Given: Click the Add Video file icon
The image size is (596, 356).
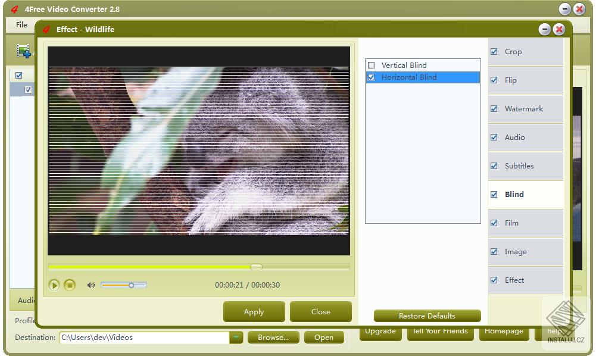Looking at the screenshot, I should pyautogui.click(x=24, y=51).
